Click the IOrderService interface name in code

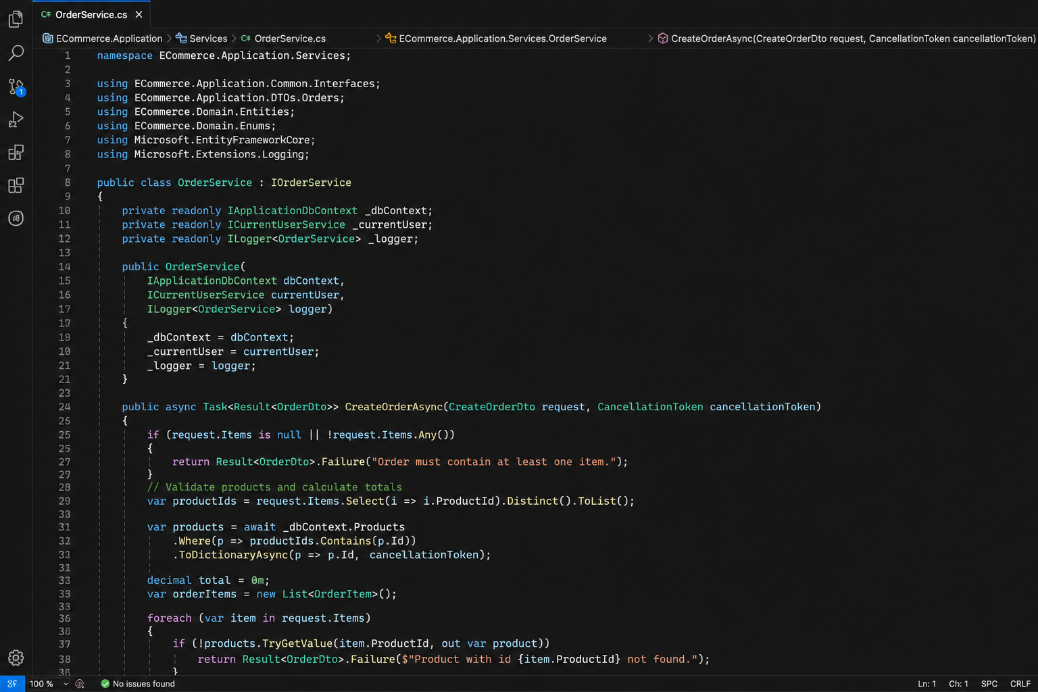tap(311, 182)
